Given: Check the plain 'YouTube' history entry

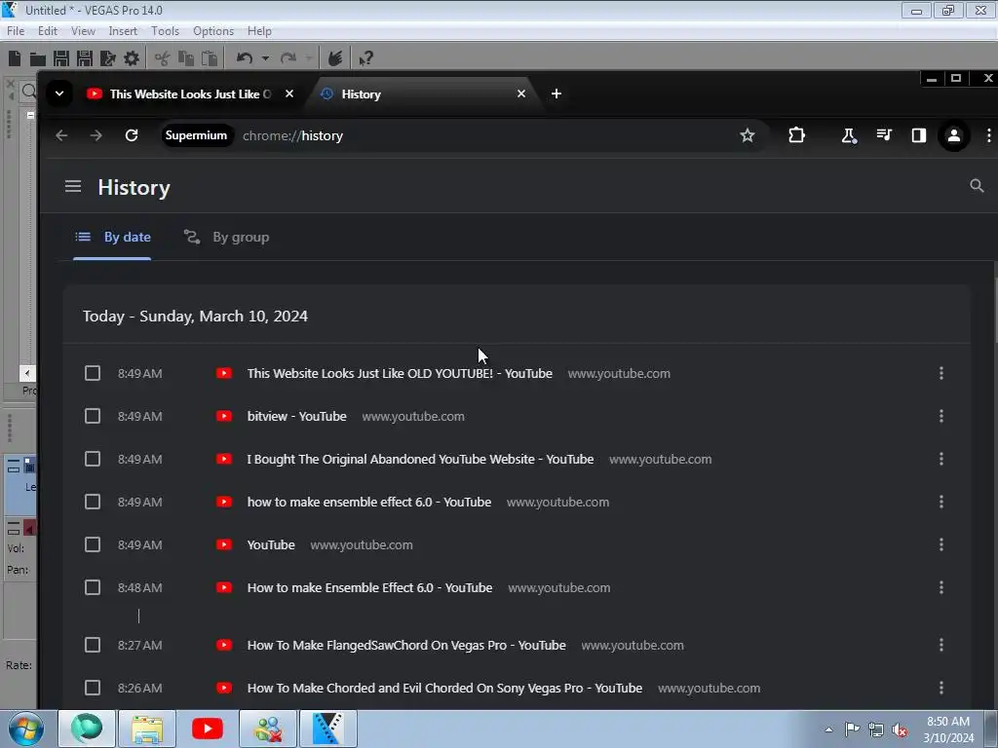Looking at the screenshot, I should coord(93,545).
